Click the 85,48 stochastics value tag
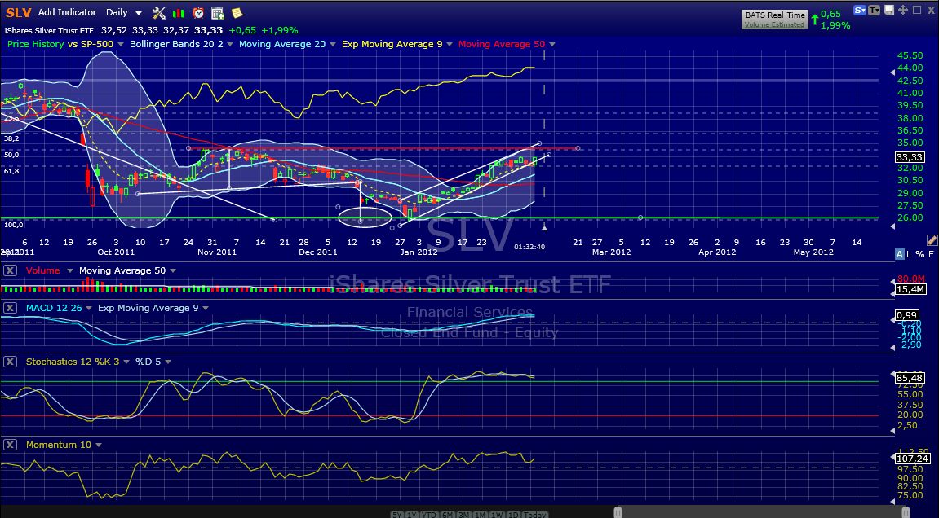 909,378
